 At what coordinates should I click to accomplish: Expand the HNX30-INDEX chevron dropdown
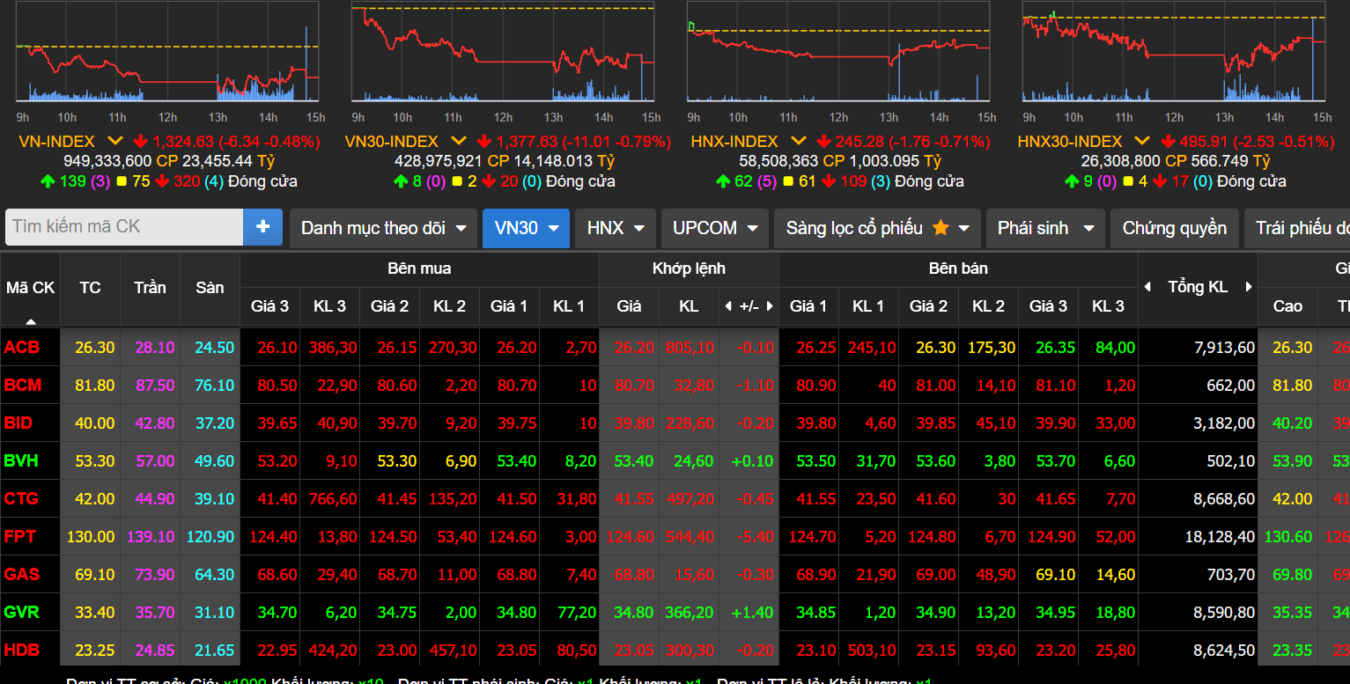click(1142, 141)
